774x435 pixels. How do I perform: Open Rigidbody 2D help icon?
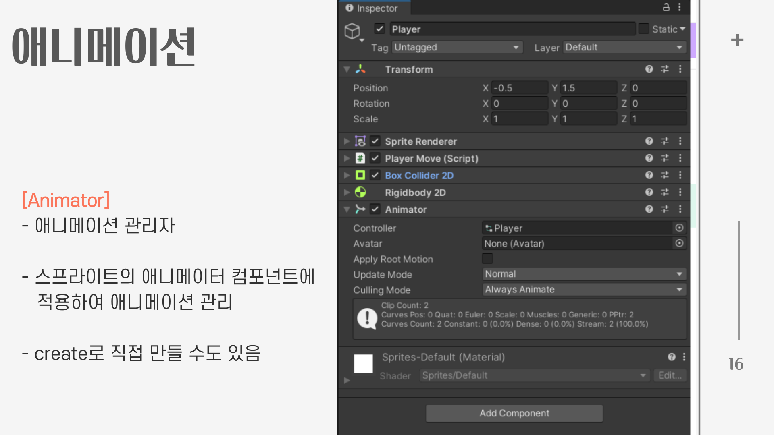pos(649,192)
